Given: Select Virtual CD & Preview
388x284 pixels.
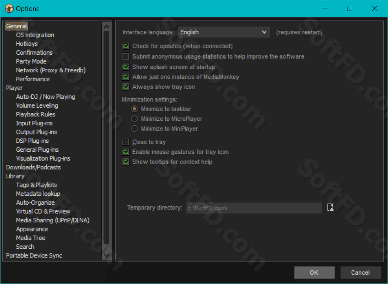Looking at the screenshot, I should 43,211.
